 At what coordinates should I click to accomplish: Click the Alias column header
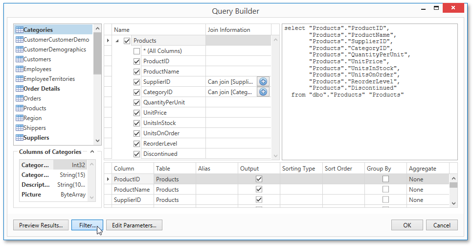(x=217, y=169)
